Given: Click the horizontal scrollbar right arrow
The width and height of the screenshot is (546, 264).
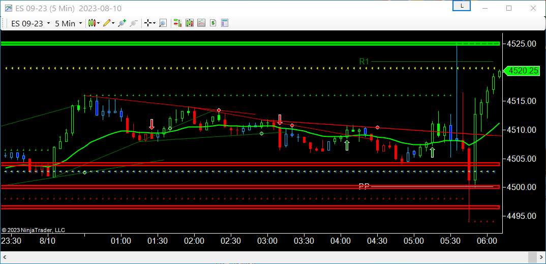Looking at the screenshot, I should coord(541,257).
